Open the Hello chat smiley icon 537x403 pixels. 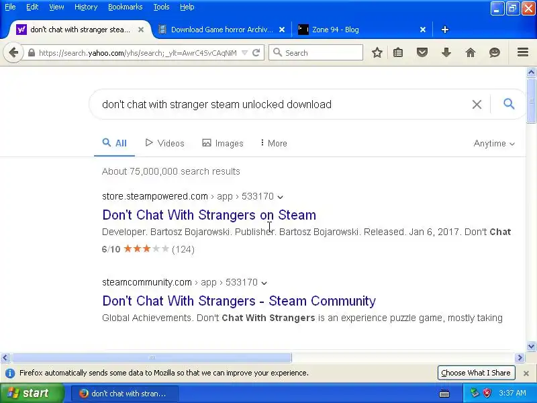495,53
